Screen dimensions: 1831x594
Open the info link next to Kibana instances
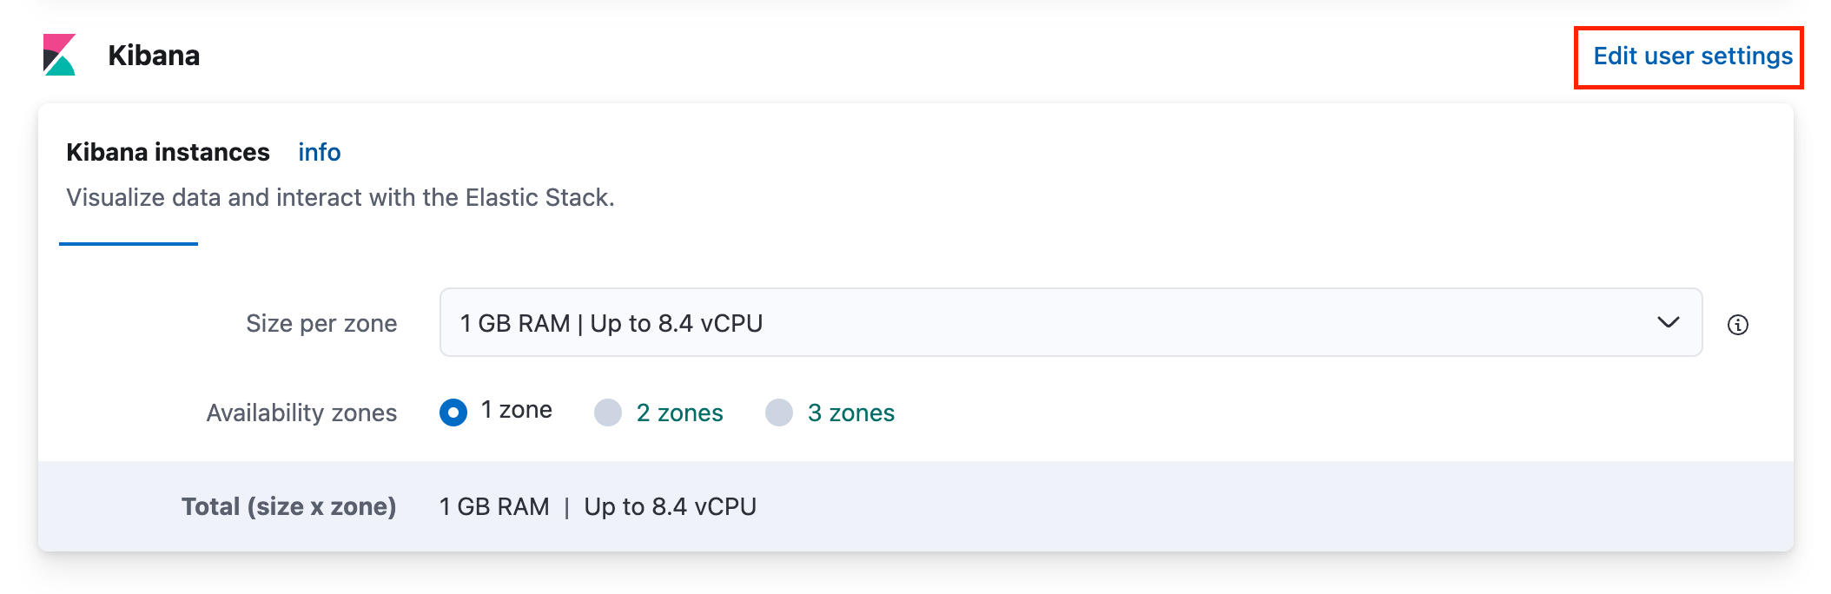[319, 152]
